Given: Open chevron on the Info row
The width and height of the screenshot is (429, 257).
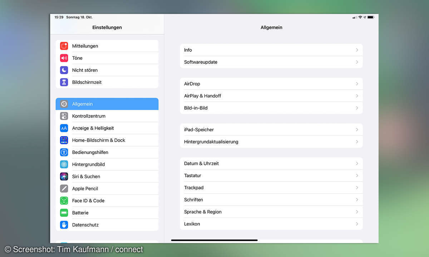Looking at the screenshot, I should coord(357,50).
